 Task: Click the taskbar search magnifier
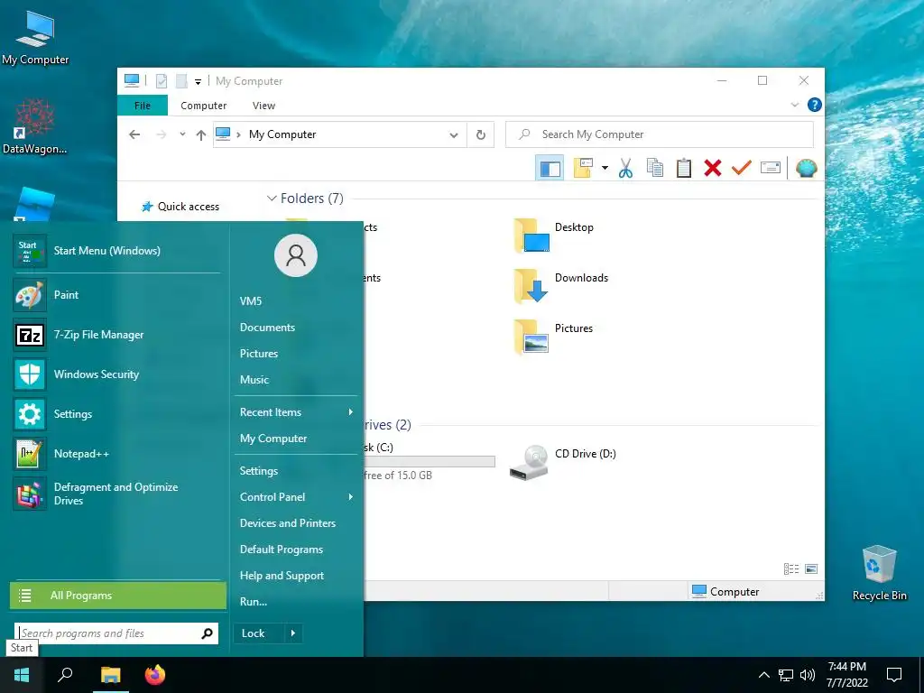[x=65, y=675]
